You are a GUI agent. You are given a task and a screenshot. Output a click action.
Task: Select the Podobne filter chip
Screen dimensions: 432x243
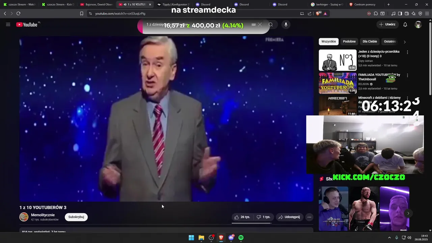click(x=349, y=42)
